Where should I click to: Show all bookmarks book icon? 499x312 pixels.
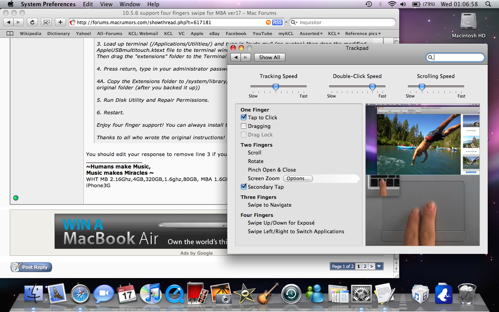pyautogui.click(x=10, y=34)
